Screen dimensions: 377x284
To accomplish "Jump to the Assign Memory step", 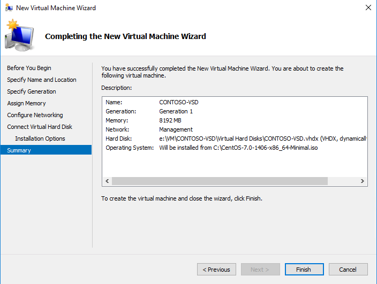I will (x=27, y=103).
